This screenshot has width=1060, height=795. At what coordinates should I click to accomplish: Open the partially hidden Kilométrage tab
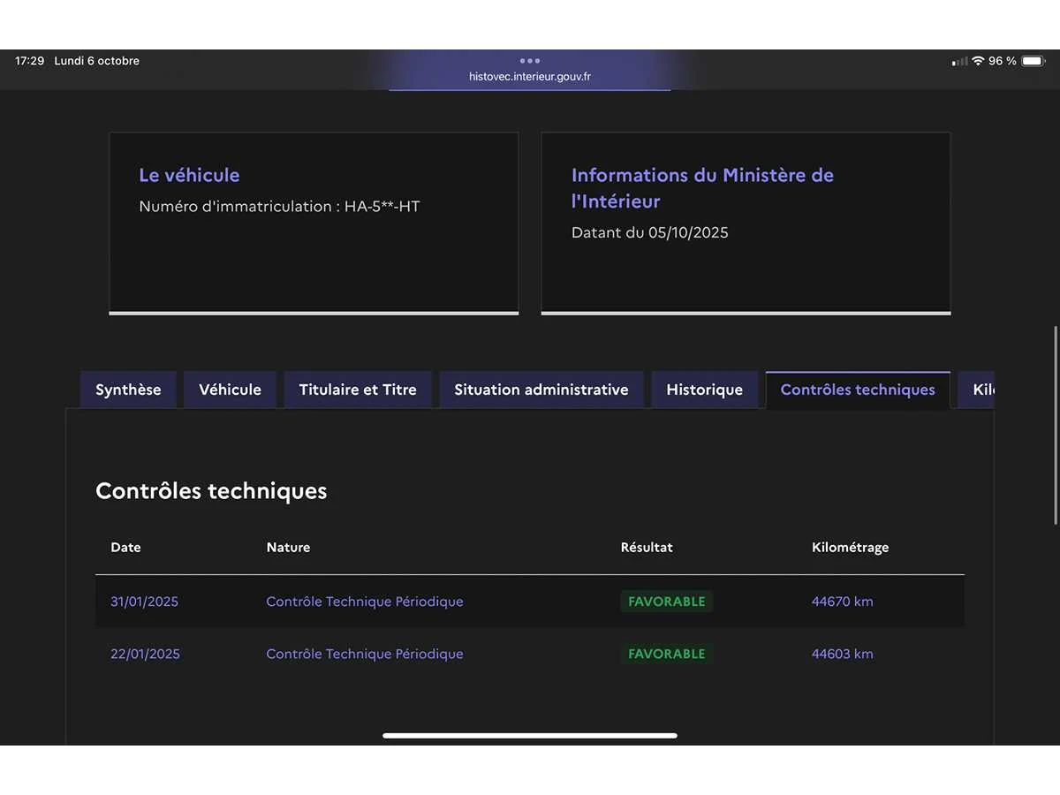pos(979,390)
